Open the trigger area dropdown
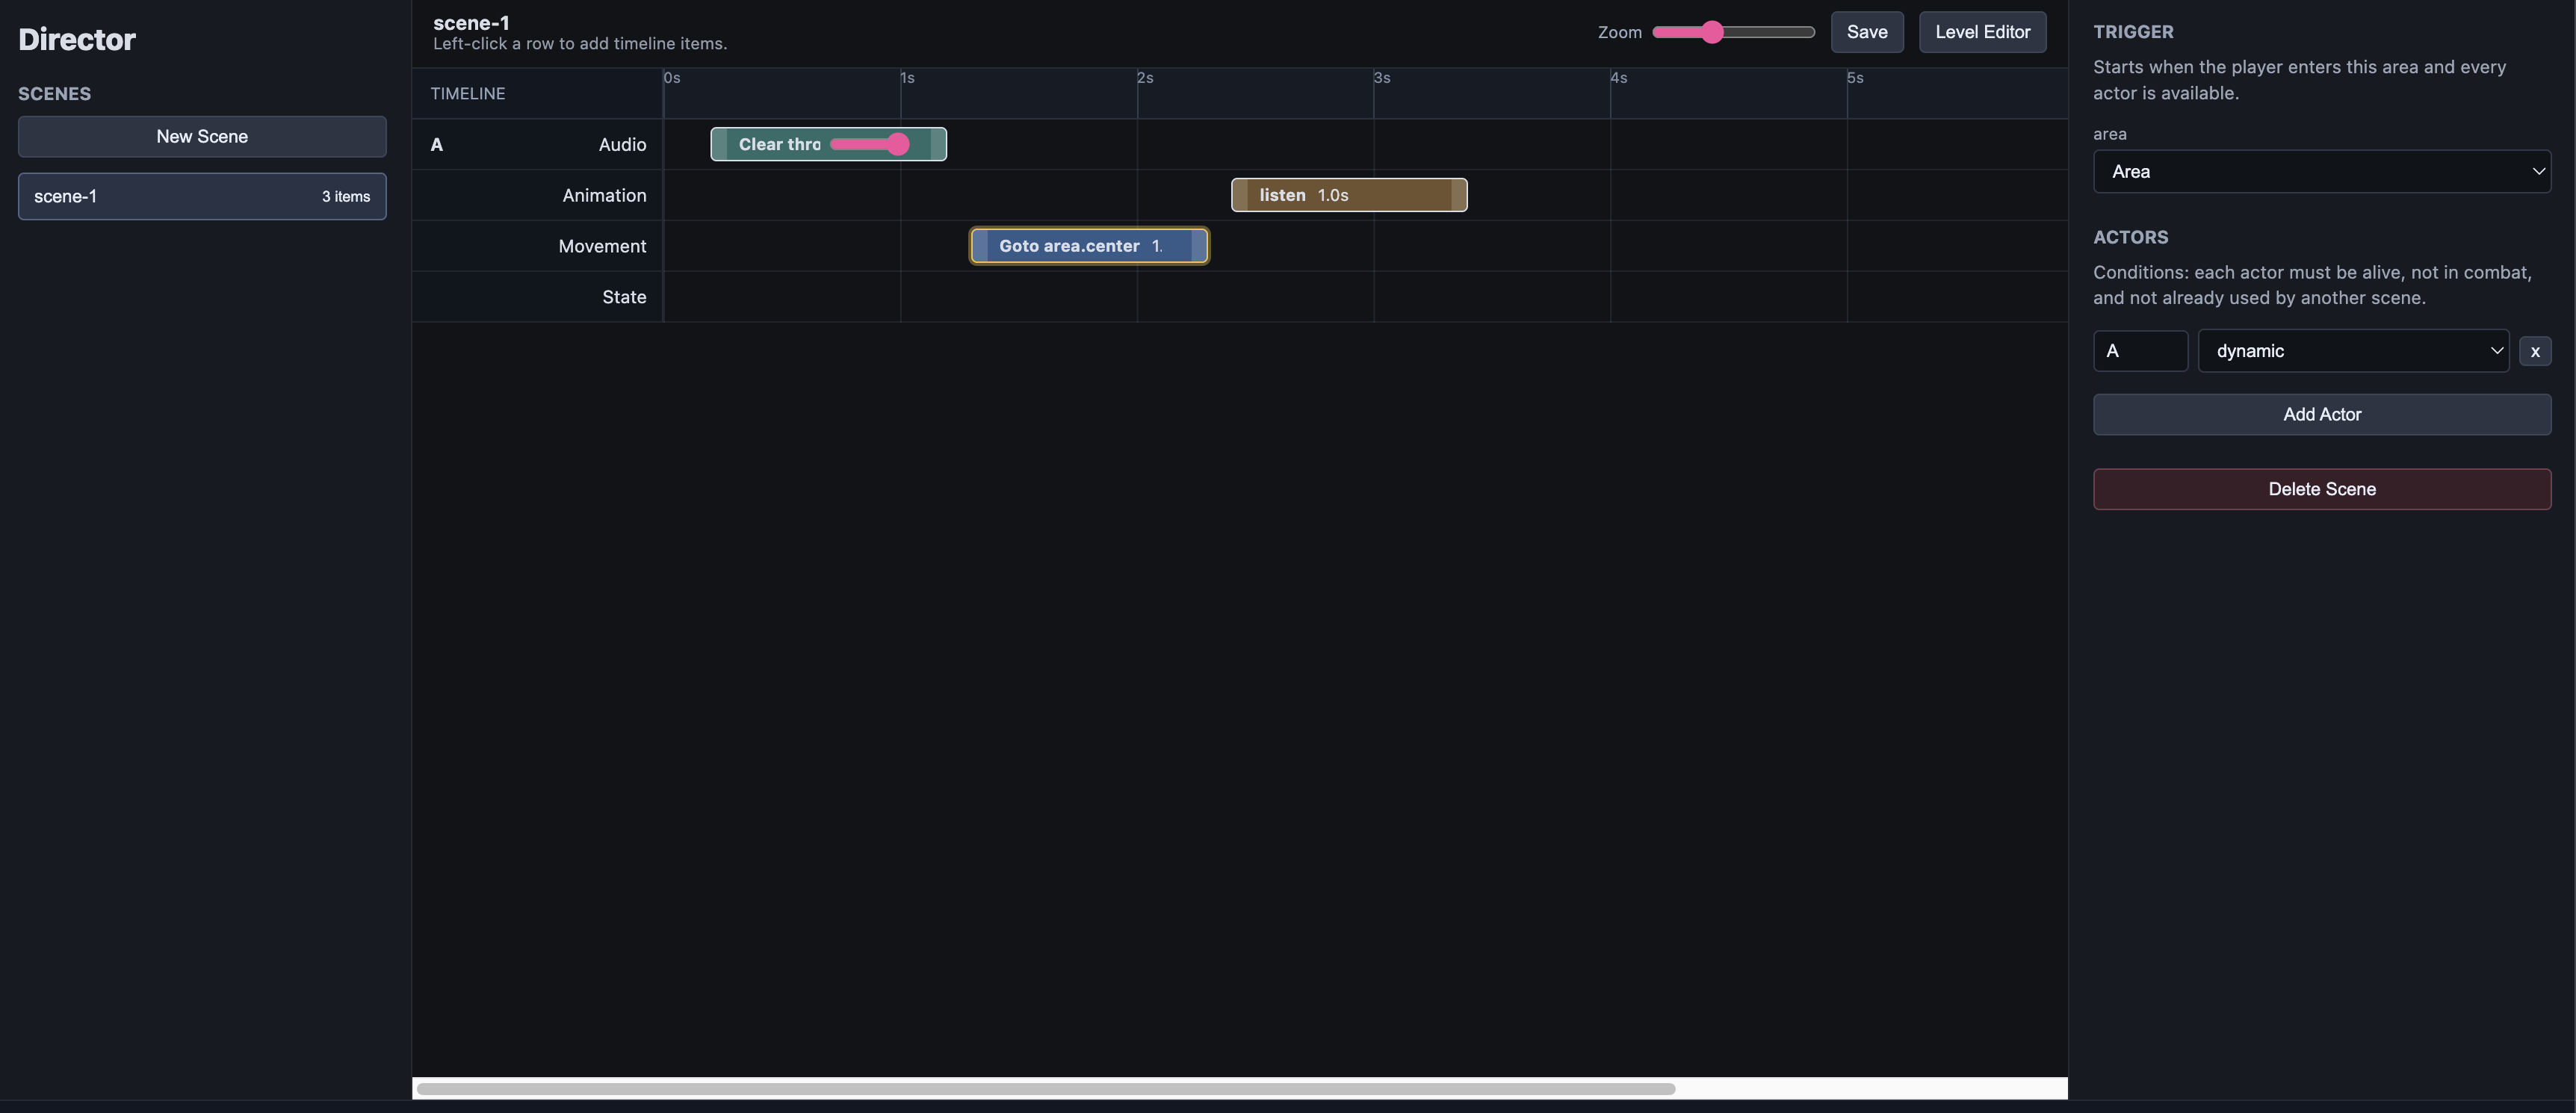Viewport: 2576px width, 1113px height. click(2322, 171)
